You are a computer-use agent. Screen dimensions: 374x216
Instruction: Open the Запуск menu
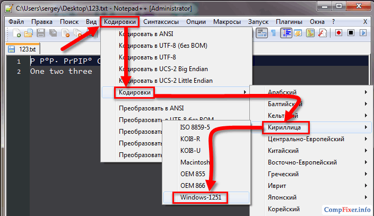[x=258, y=22]
